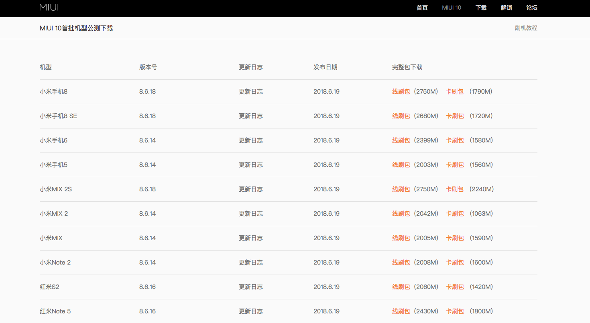This screenshot has height=323, width=590.
Task: Download 卡刷包 for 小米MIX 2S
Action: tap(455, 189)
